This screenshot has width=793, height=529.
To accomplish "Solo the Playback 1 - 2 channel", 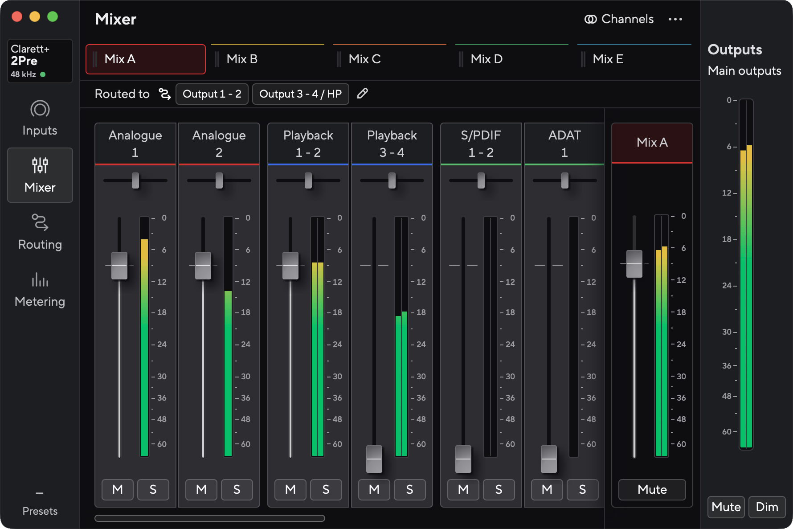I will 326,490.
